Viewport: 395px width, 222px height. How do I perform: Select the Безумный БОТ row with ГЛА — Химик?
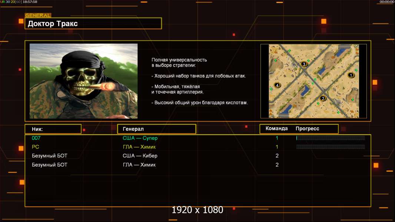(x=198, y=165)
